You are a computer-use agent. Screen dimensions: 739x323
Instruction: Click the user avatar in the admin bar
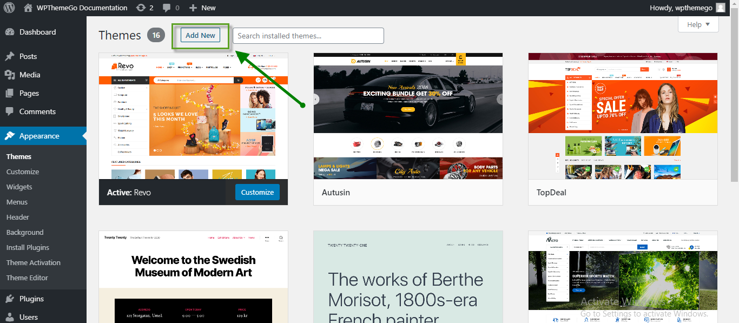pos(720,8)
